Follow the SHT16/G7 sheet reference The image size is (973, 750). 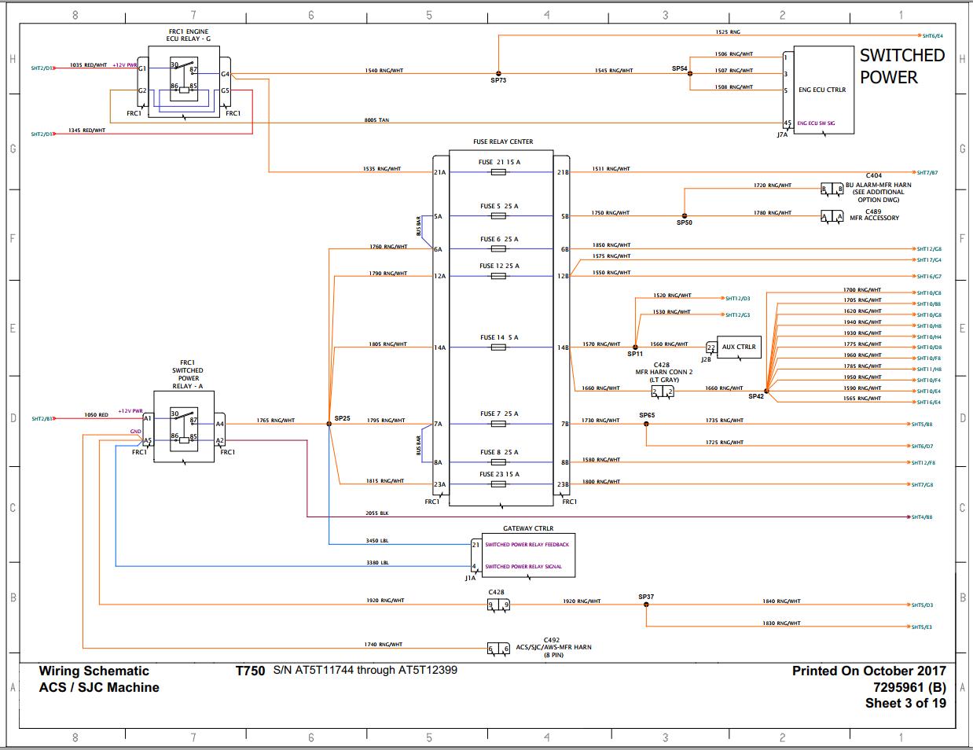tap(929, 277)
